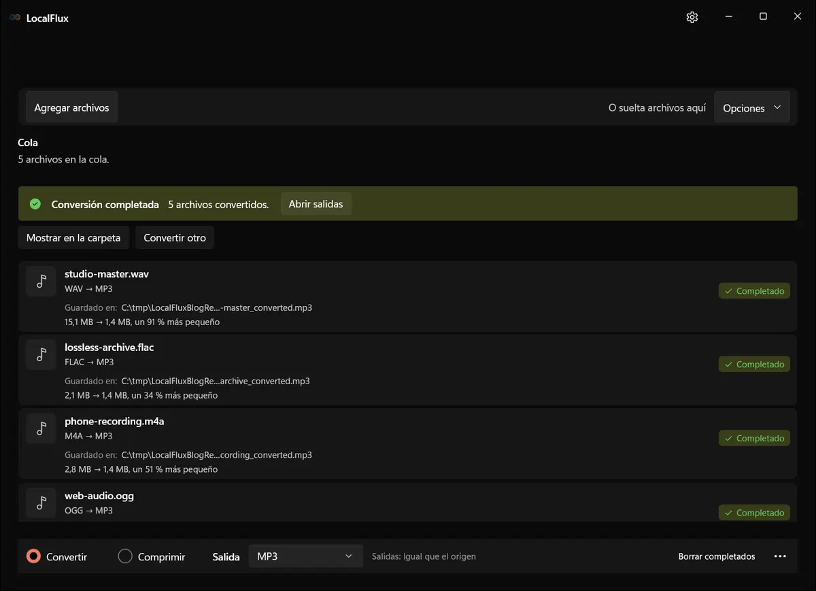The width and height of the screenshot is (816, 591).
Task: Click 'O suelta archivos aquí' drop hint
Action: (x=657, y=107)
